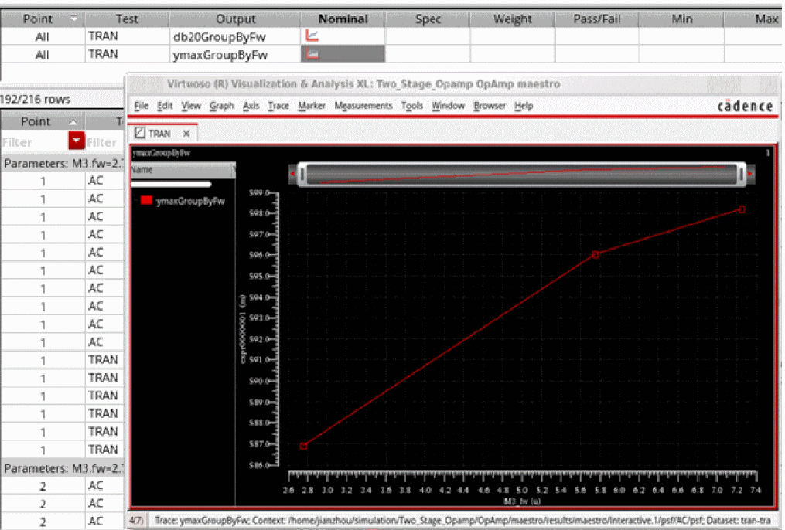The height and width of the screenshot is (530, 785).
Task: Click left arrow of the zoom scrollbar
Action: (292, 175)
